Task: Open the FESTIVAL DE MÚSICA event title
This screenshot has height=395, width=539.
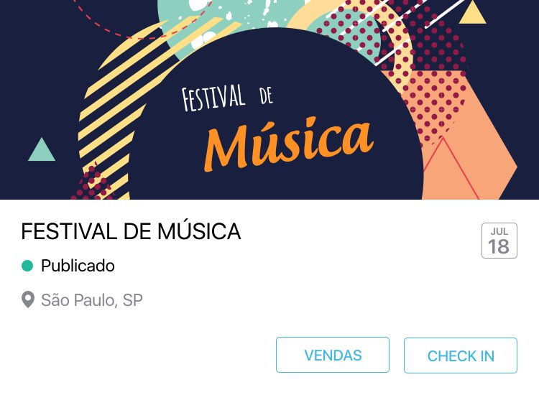Action: tap(131, 231)
